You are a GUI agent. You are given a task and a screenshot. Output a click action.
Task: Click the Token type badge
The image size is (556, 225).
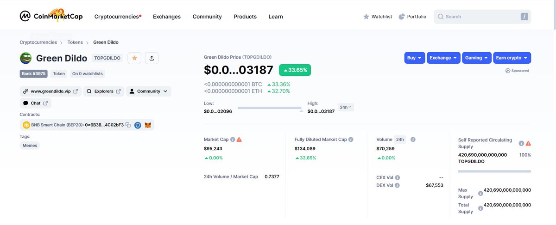(x=59, y=73)
